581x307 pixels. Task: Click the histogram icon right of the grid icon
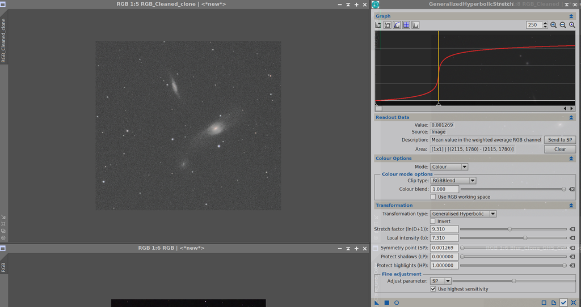(x=415, y=25)
